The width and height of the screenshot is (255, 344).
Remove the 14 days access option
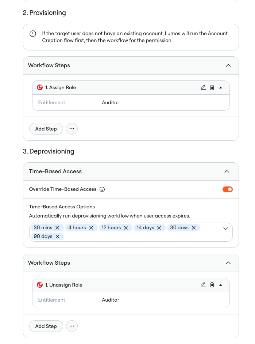pos(159,228)
